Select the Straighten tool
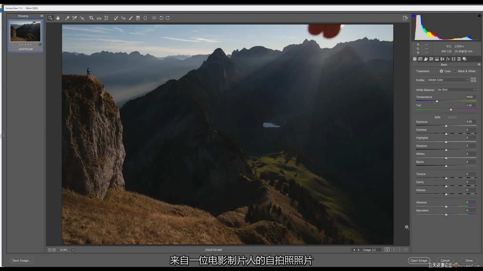The height and width of the screenshot is (271, 483). 99,18
